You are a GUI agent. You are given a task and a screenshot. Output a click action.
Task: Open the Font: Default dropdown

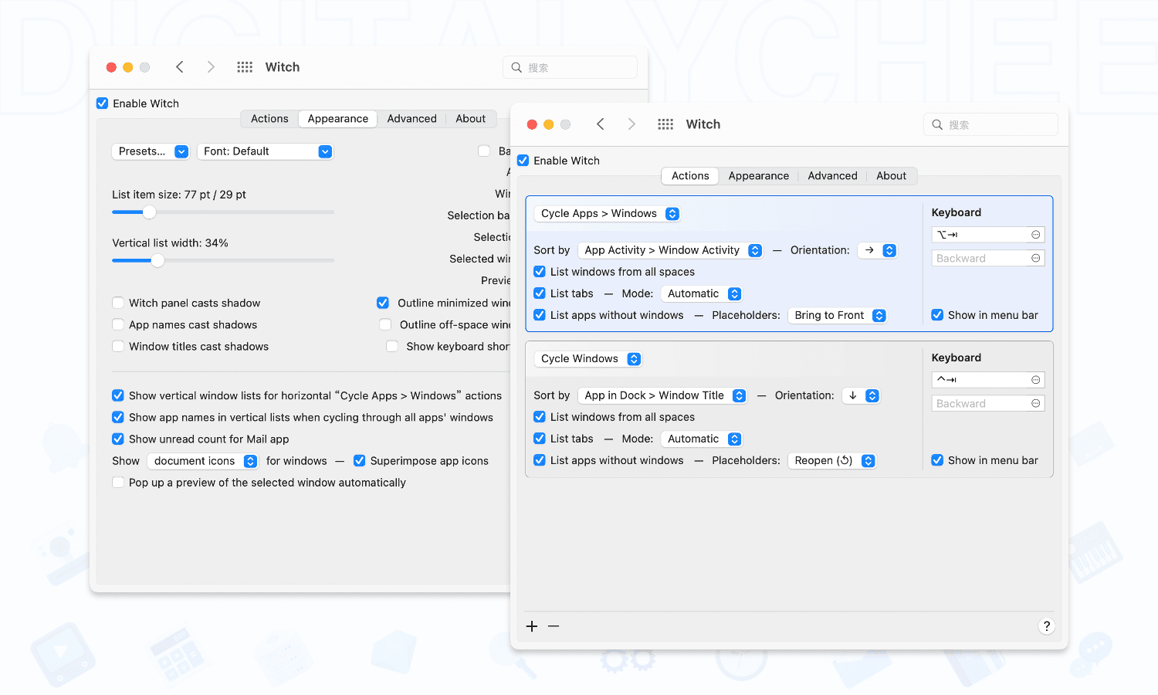pyautogui.click(x=265, y=151)
